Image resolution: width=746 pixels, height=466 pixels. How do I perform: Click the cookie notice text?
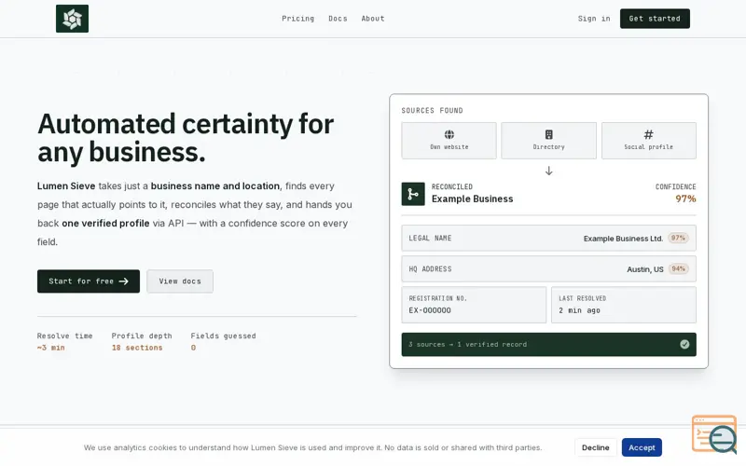point(312,447)
